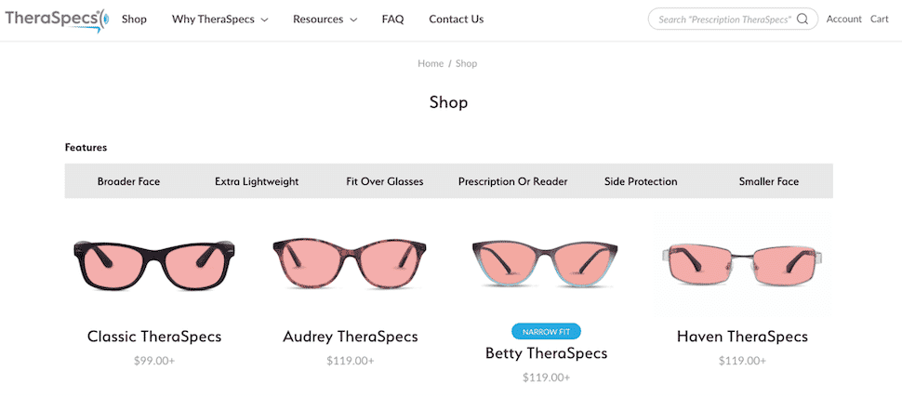This screenshot has width=902, height=397.
Task: Open the Cart
Action: point(879,20)
